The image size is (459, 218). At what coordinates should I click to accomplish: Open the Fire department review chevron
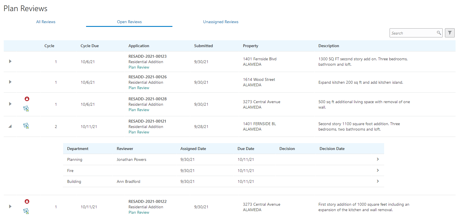pyautogui.click(x=378, y=170)
